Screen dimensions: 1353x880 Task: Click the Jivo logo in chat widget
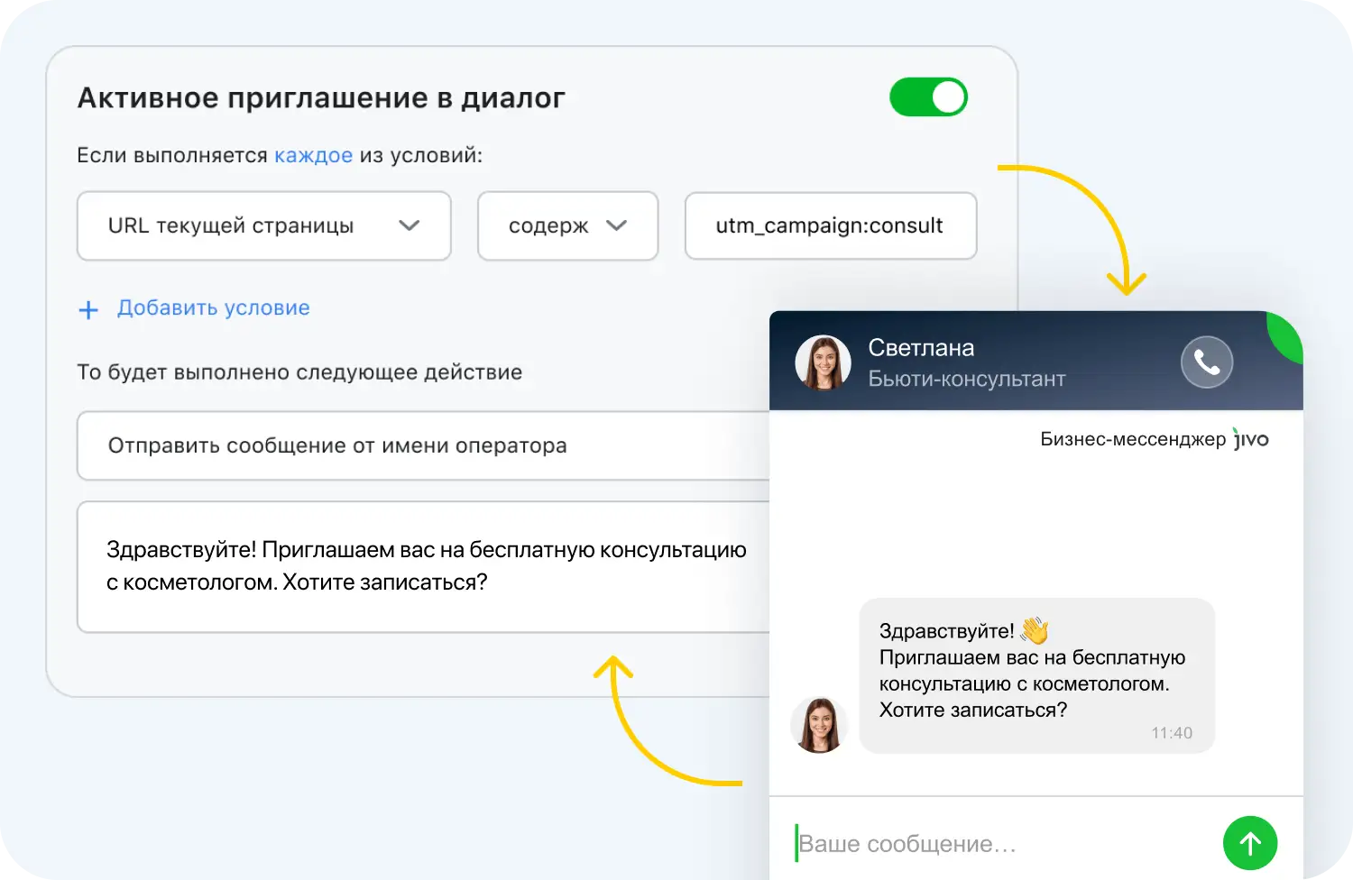(x=1251, y=438)
